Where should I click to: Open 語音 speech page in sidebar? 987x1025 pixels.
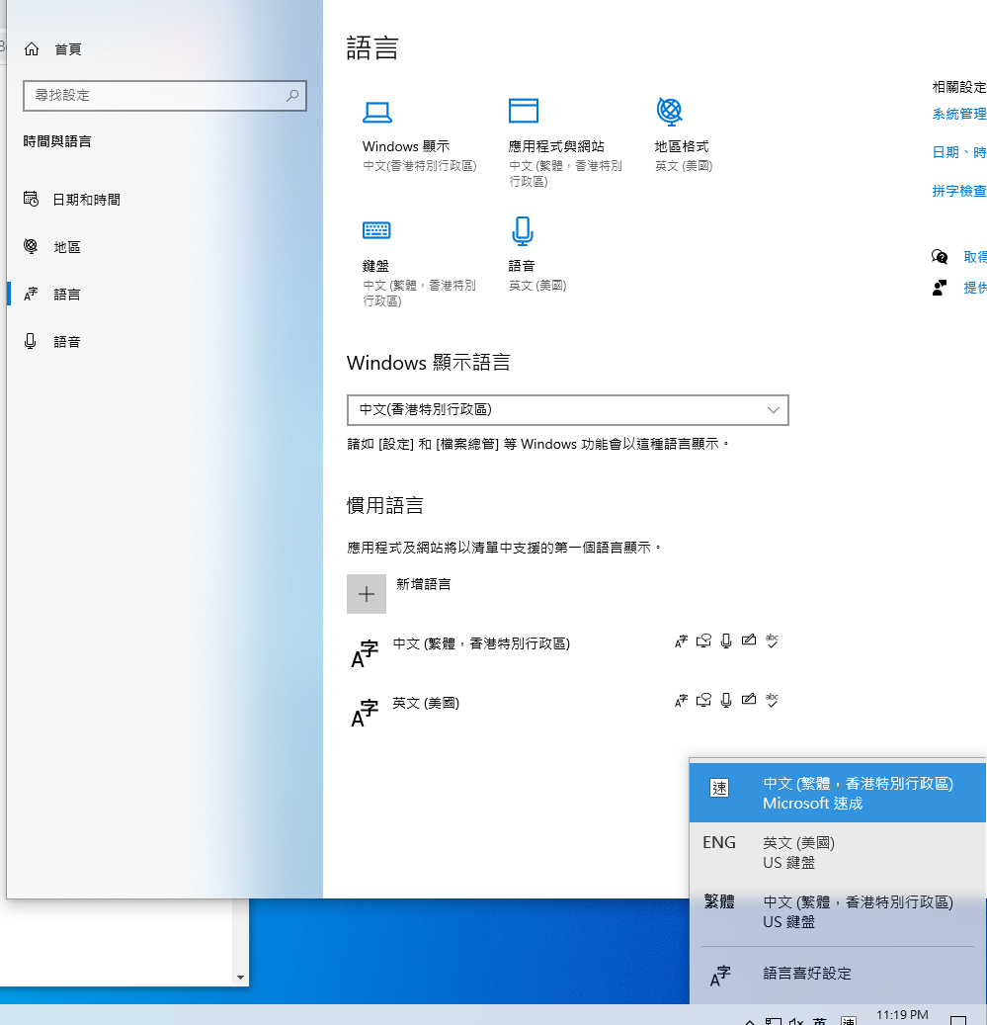pyautogui.click(x=51, y=341)
